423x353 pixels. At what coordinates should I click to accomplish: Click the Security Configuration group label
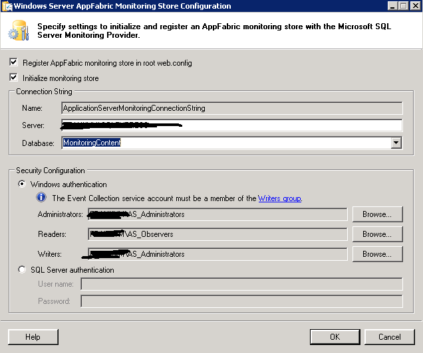[51, 171]
